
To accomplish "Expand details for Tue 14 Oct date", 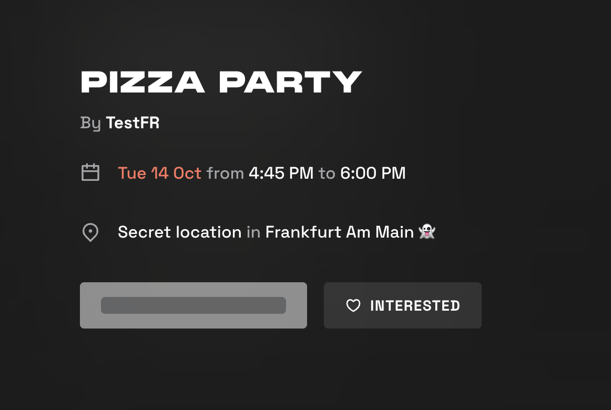I will pos(160,172).
